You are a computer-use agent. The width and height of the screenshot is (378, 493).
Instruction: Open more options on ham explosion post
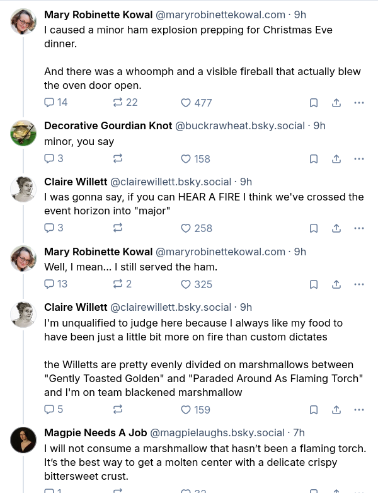(359, 103)
